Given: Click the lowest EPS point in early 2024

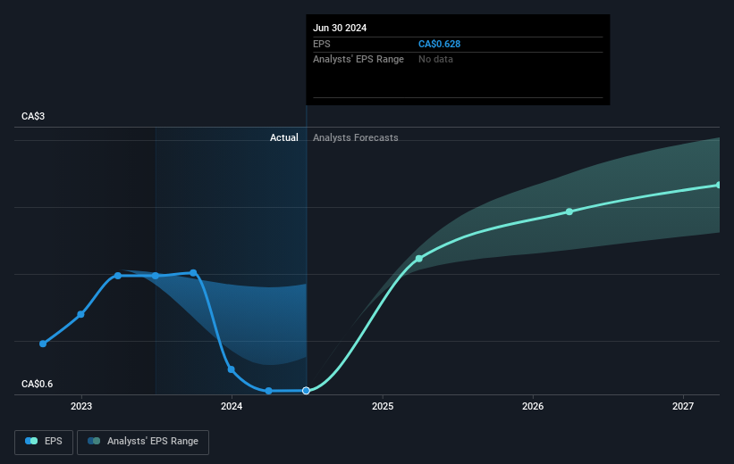Looking at the screenshot, I should coord(269,391).
